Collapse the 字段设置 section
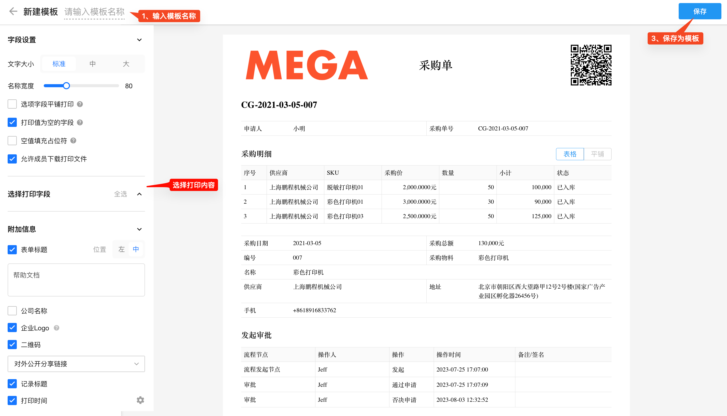Viewport: 727px width, 416px height. click(x=139, y=40)
